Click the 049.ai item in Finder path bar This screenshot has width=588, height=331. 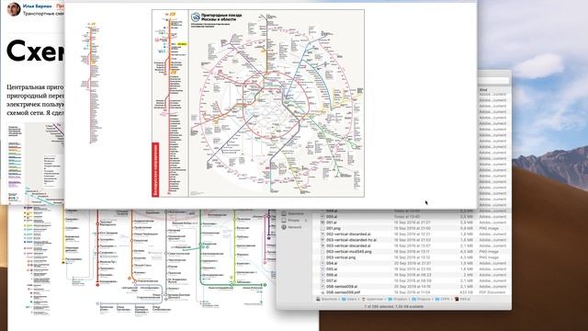coord(462,299)
